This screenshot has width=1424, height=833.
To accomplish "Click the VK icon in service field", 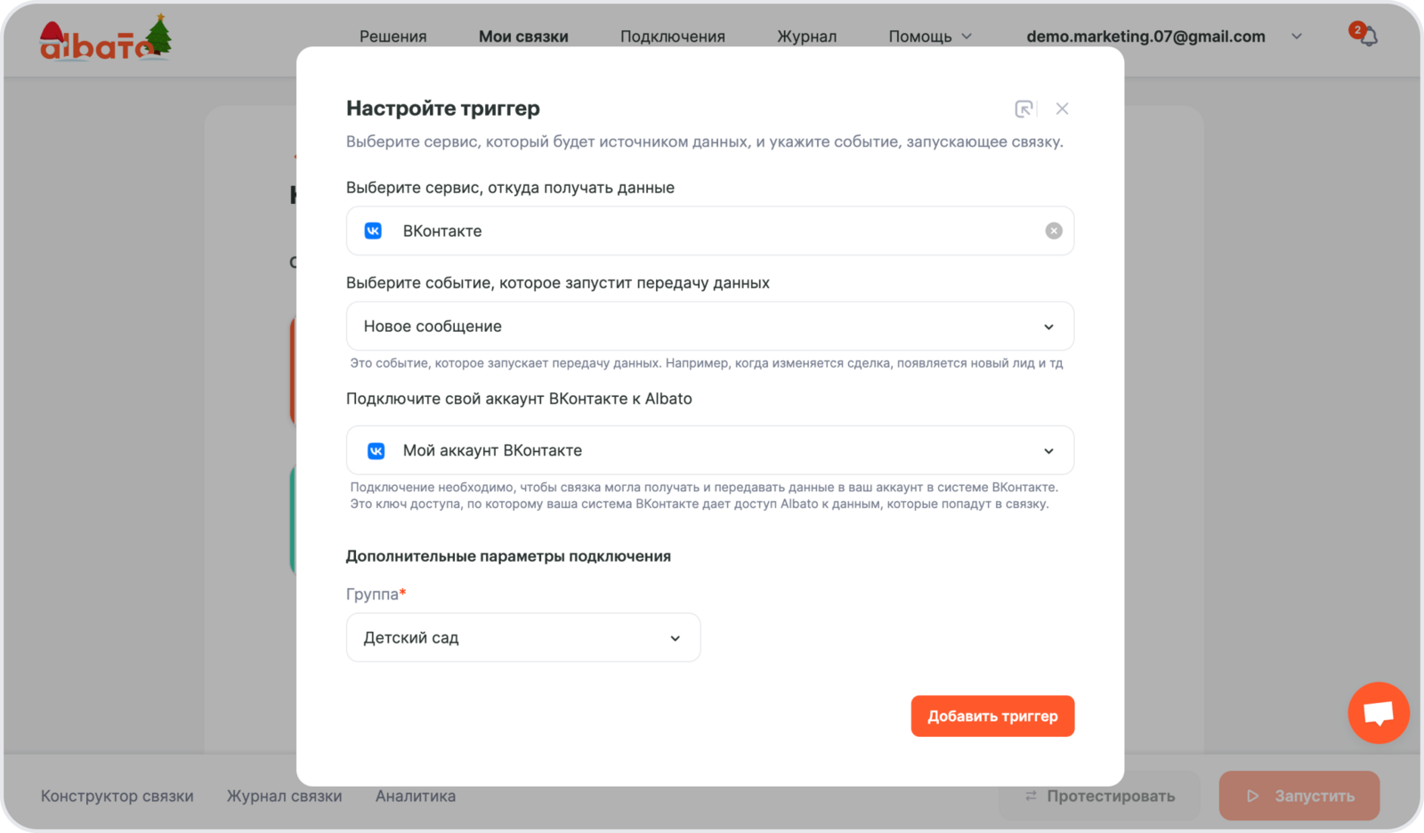I will (373, 230).
